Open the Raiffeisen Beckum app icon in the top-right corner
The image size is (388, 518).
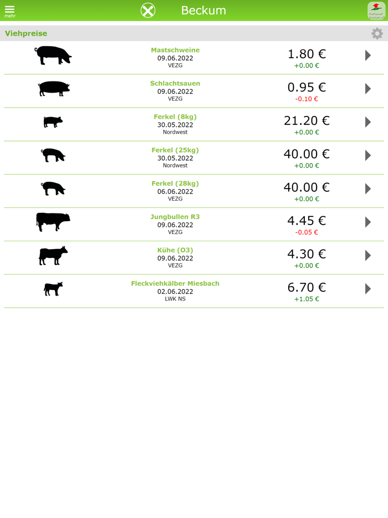tap(376, 11)
